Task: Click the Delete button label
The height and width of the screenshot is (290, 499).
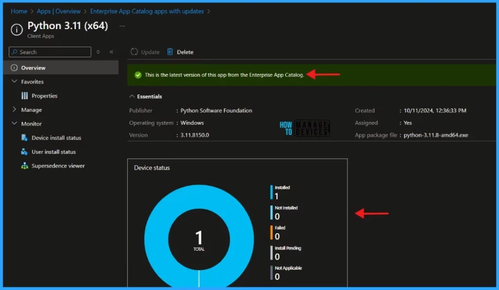Action: (x=185, y=52)
